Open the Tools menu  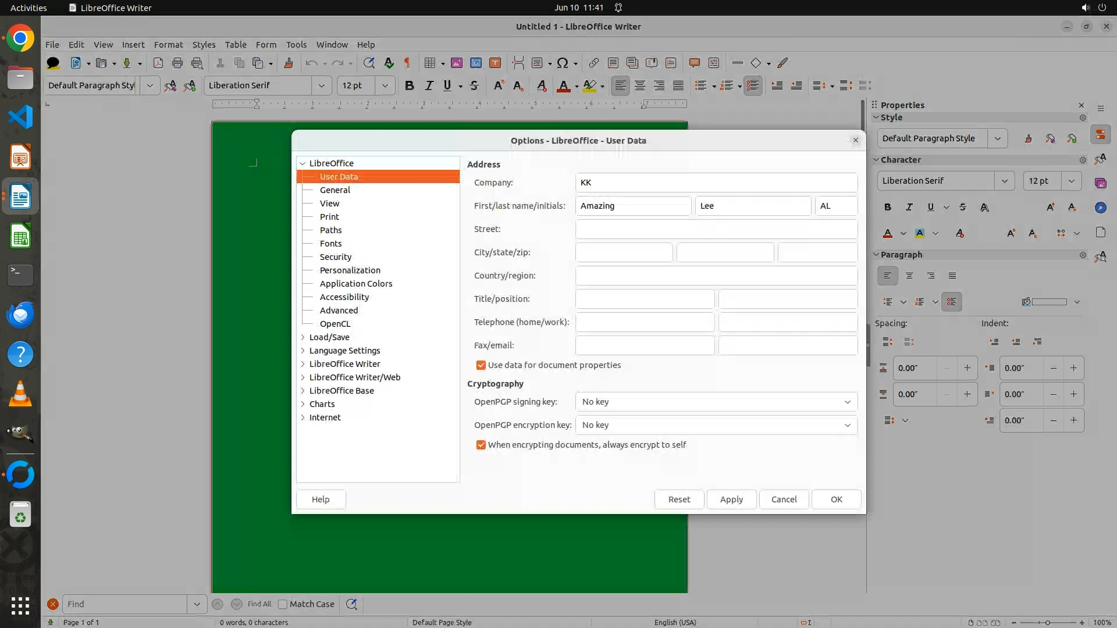point(296,45)
